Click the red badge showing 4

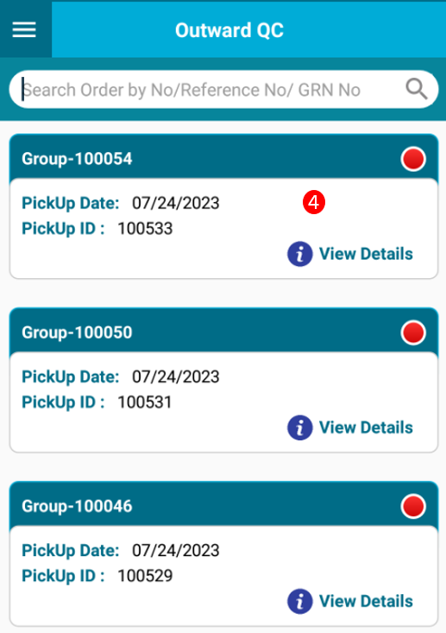pyautogui.click(x=314, y=202)
